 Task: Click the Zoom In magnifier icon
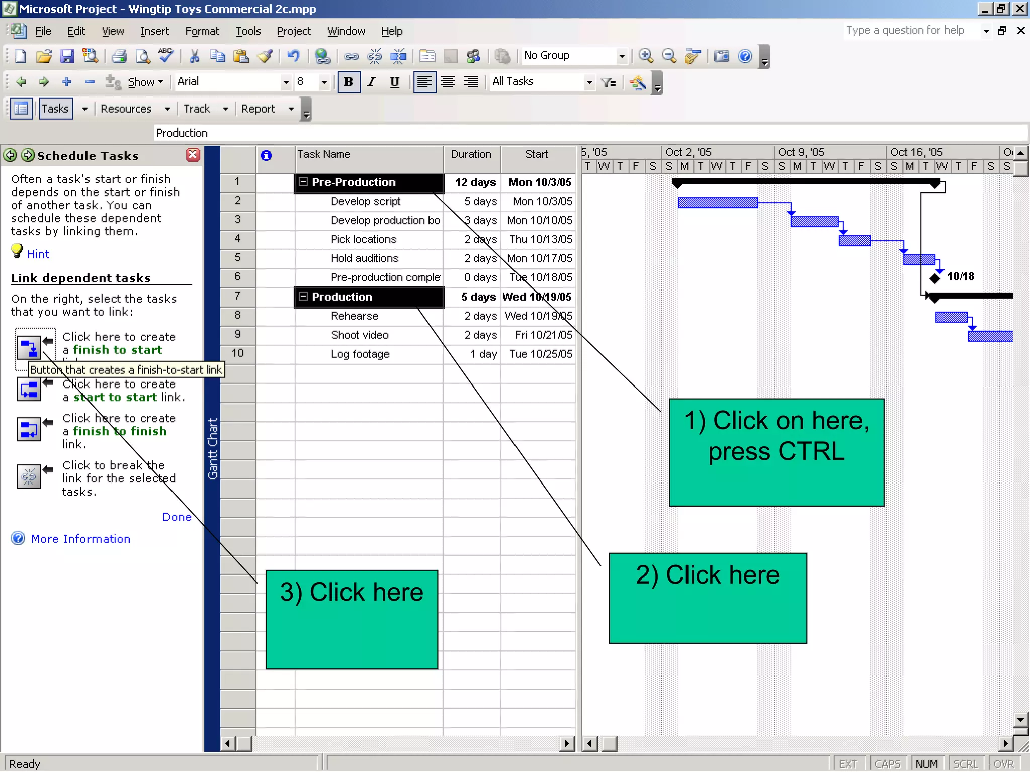coord(646,56)
